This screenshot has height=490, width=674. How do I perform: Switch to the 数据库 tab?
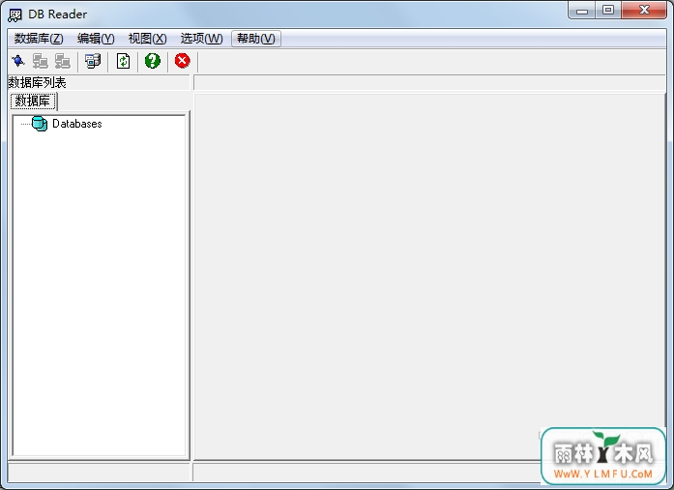(33, 101)
